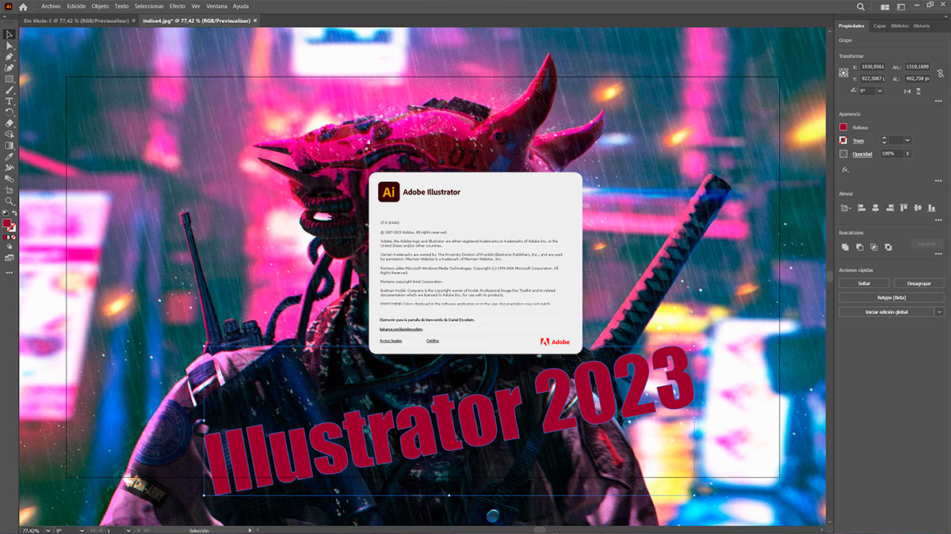Select the Paintbrush tool
This screenshot has width=951, height=534.
coord(10,90)
